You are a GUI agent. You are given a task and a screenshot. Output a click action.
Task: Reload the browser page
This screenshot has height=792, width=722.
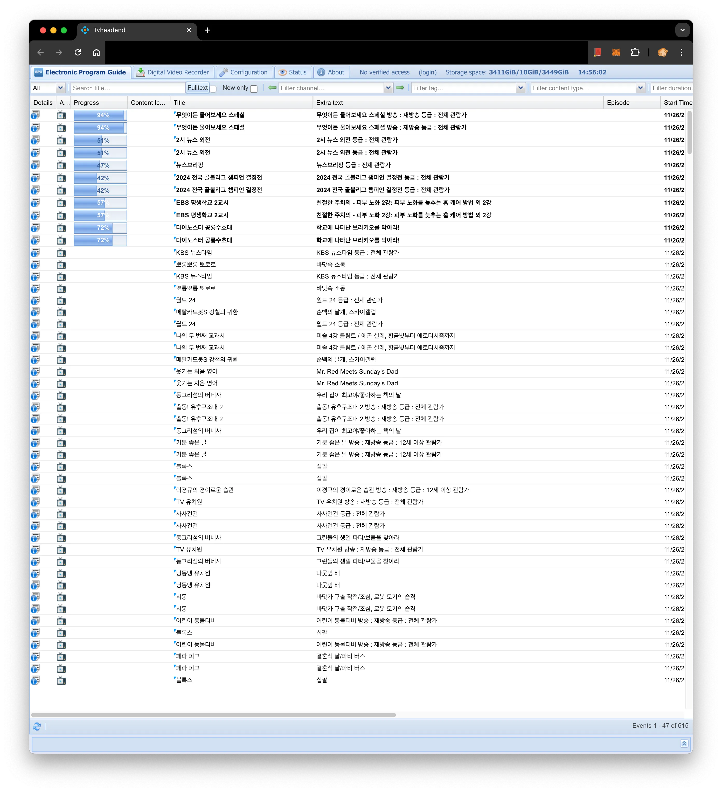coord(78,52)
